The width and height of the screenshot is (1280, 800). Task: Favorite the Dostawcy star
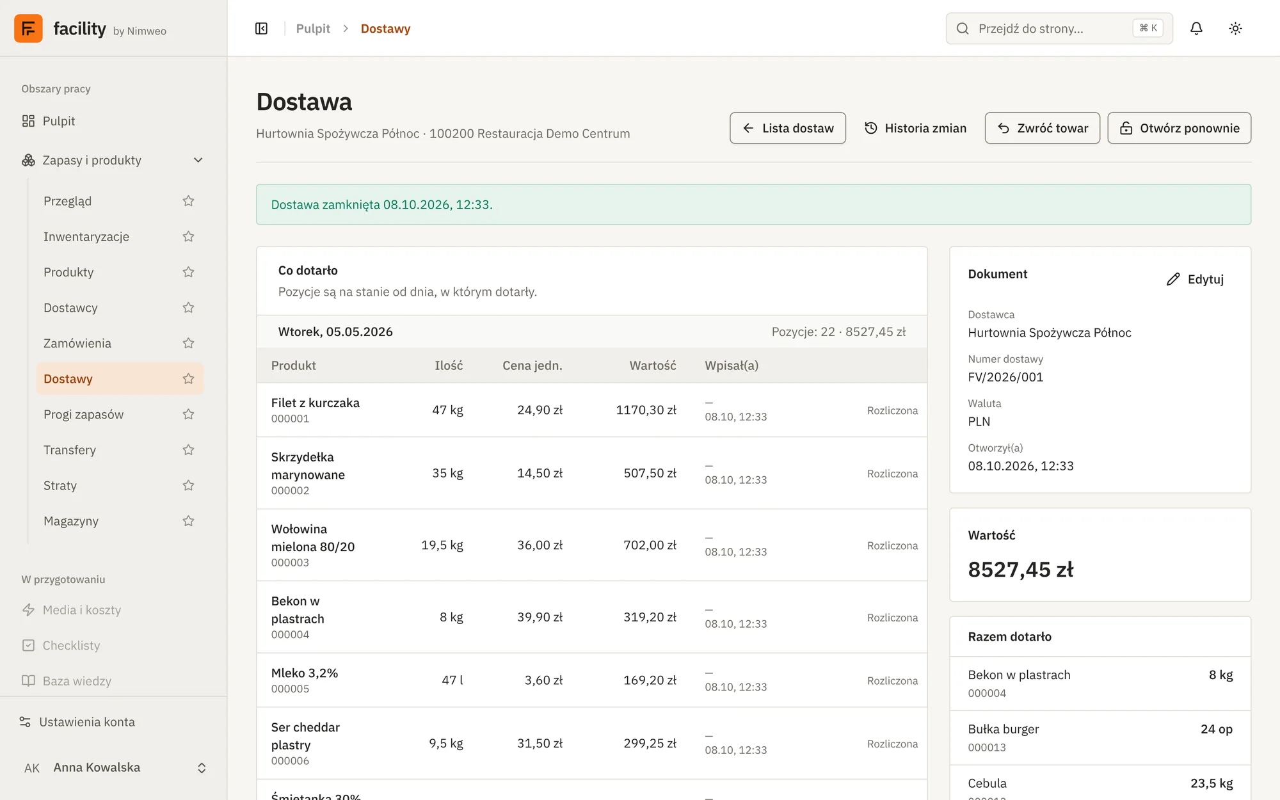188,308
